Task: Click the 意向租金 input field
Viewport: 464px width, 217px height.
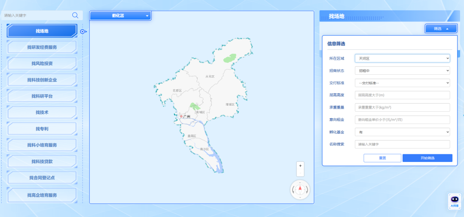Action: [402, 120]
